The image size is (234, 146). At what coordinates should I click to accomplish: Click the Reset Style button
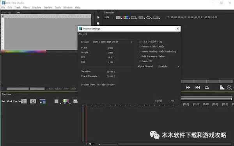click(70, 89)
